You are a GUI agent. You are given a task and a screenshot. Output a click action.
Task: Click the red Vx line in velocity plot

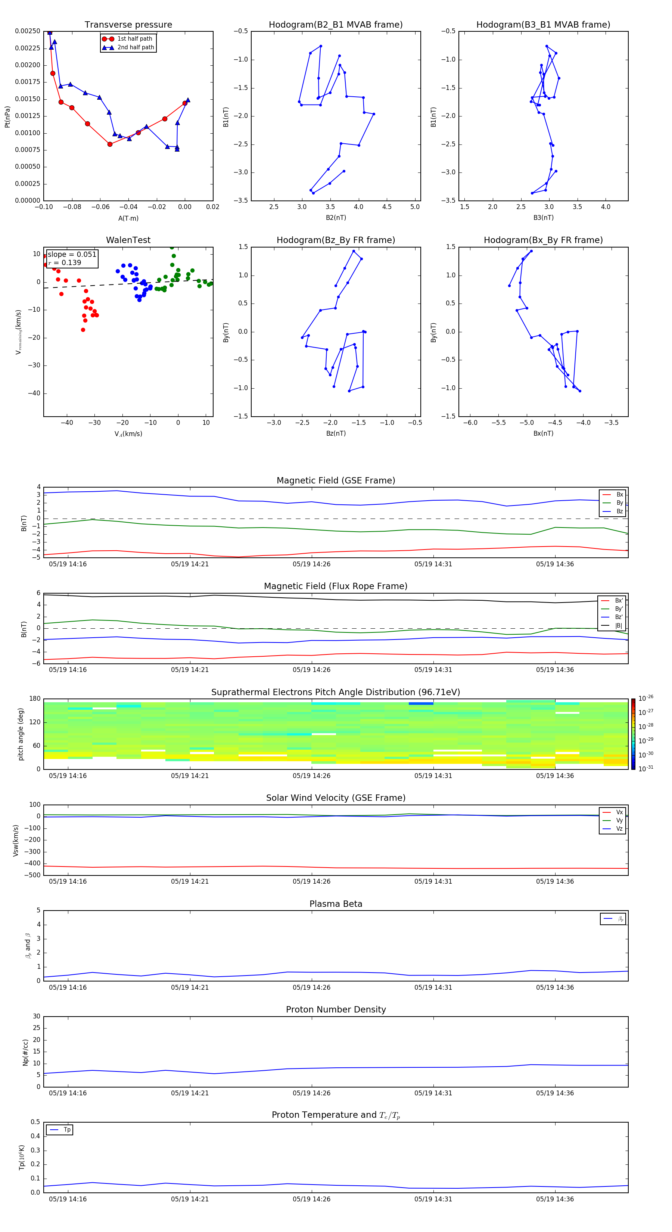pyautogui.click(x=336, y=868)
